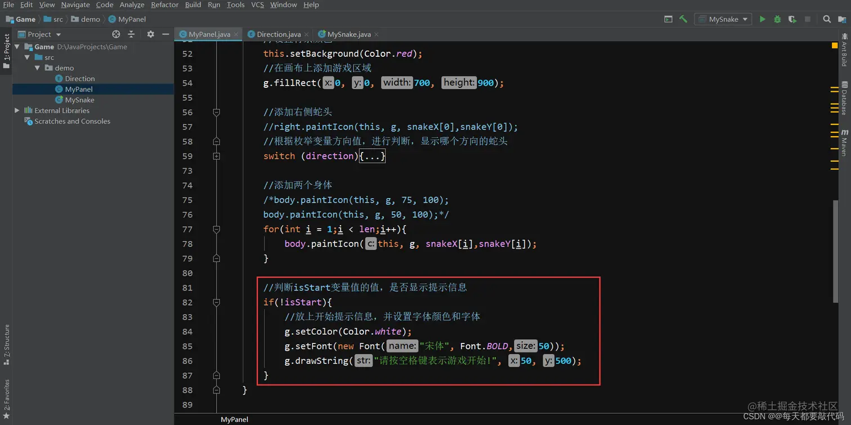Image resolution: width=851 pixels, height=425 pixels.
Task: Click the MyPanel breadcrumb below the editor
Action: point(234,419)
